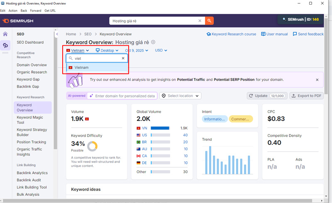The image size is (332, 203).
Task: Clear the top search bar text
Action: pos(200,20)
